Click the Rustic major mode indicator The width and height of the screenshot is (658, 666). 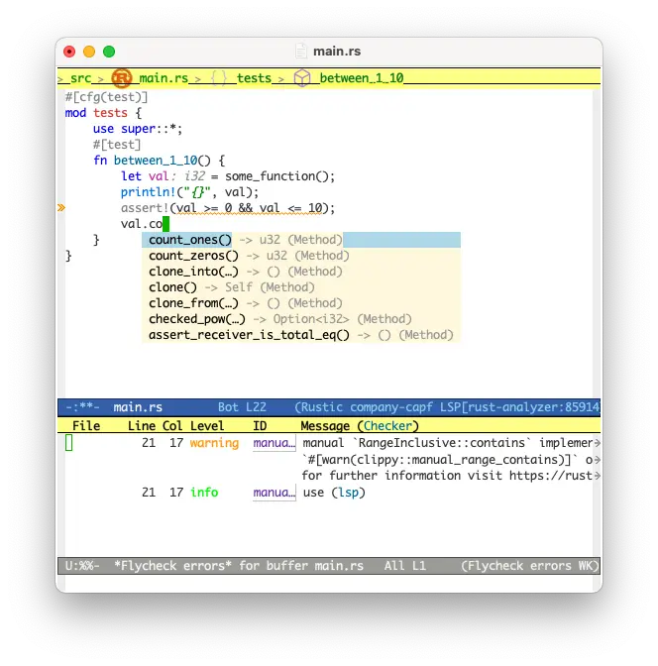tap(321, 407)
